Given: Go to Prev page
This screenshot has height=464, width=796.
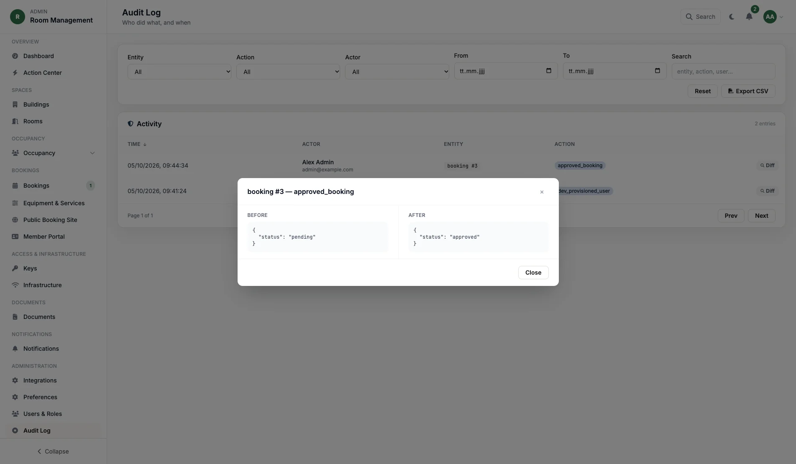Looking at the screenshot, I should (731, 216).
